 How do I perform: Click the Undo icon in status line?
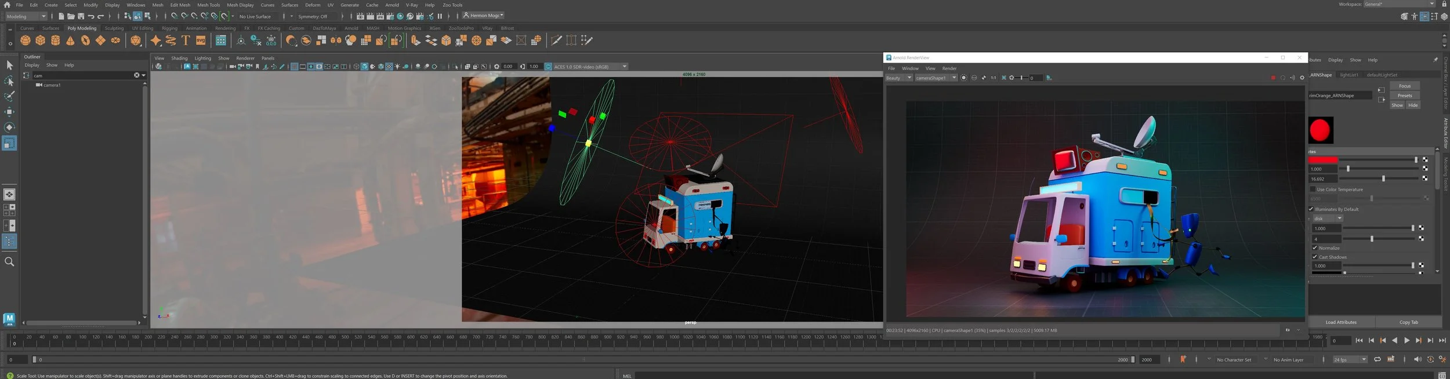[91, 16]
